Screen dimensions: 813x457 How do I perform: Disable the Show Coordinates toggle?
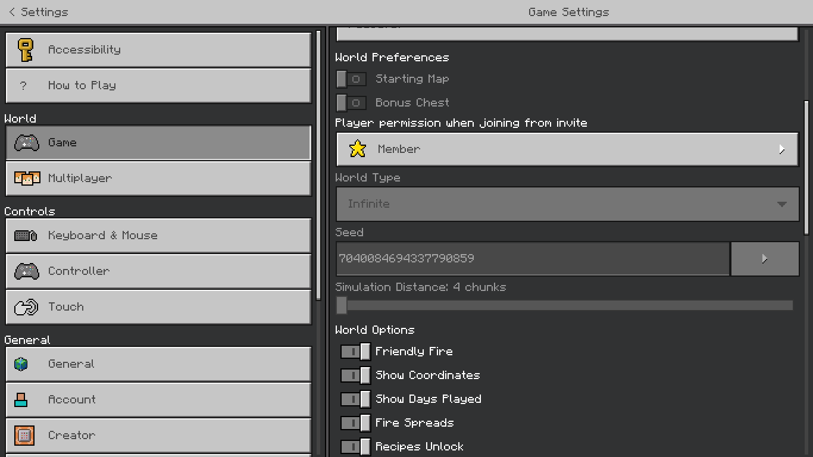pos(355,375)
